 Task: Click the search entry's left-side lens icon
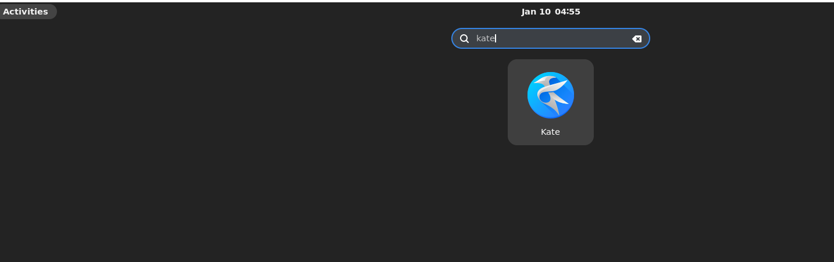pos(464,39)
